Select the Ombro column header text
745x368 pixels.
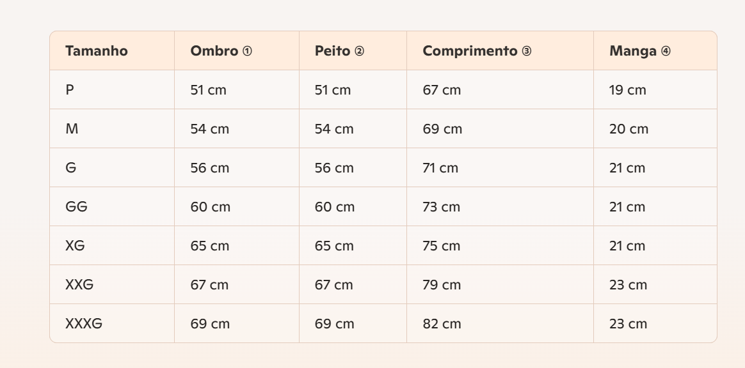point(214,50)
